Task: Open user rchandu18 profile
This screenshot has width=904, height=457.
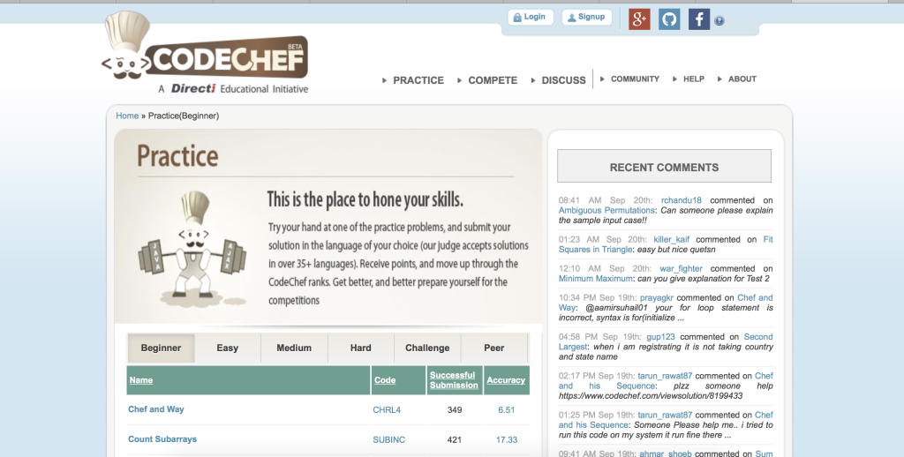Action: tap(682, 200)
